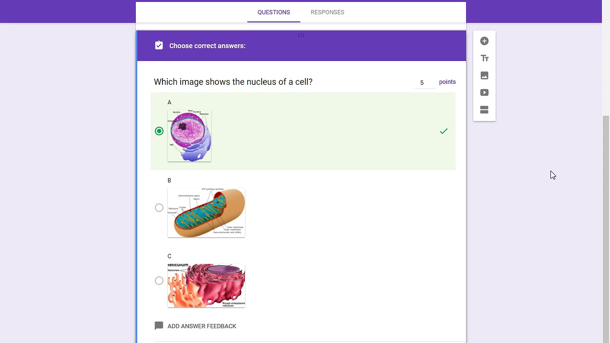Image resolution: width=610 pixels, height=343 pixels.
Task: Click the answer feedback comment icon
Action: click(x=159, y=326)
